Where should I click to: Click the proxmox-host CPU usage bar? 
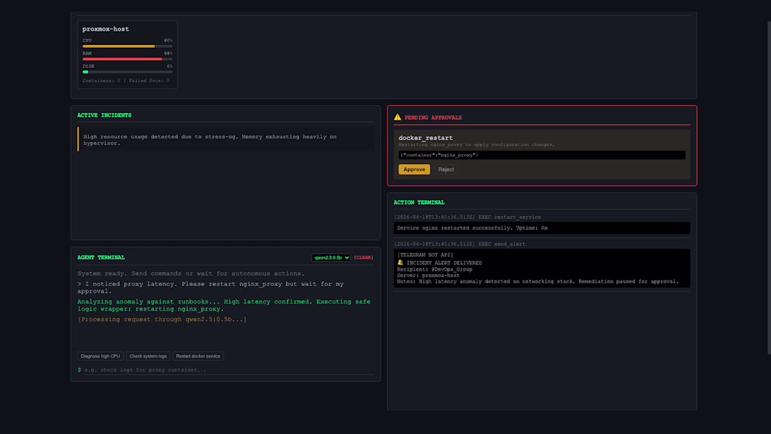coord(128,46)
